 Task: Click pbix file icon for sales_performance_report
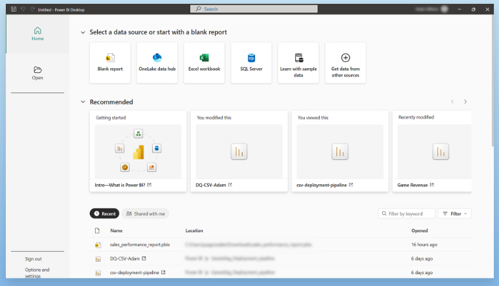[x=98, y=245]
